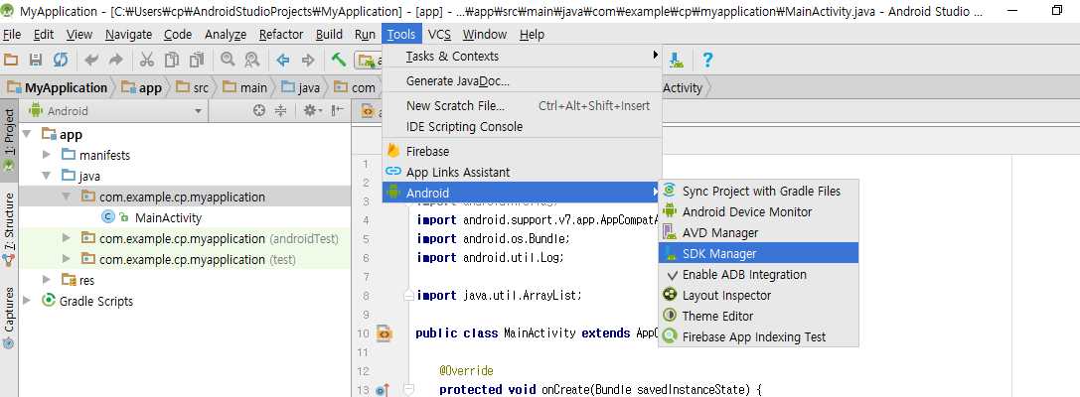Open Layout Inspector from the submenu
The image size is (1080, 397).
[x=758, y=295]
